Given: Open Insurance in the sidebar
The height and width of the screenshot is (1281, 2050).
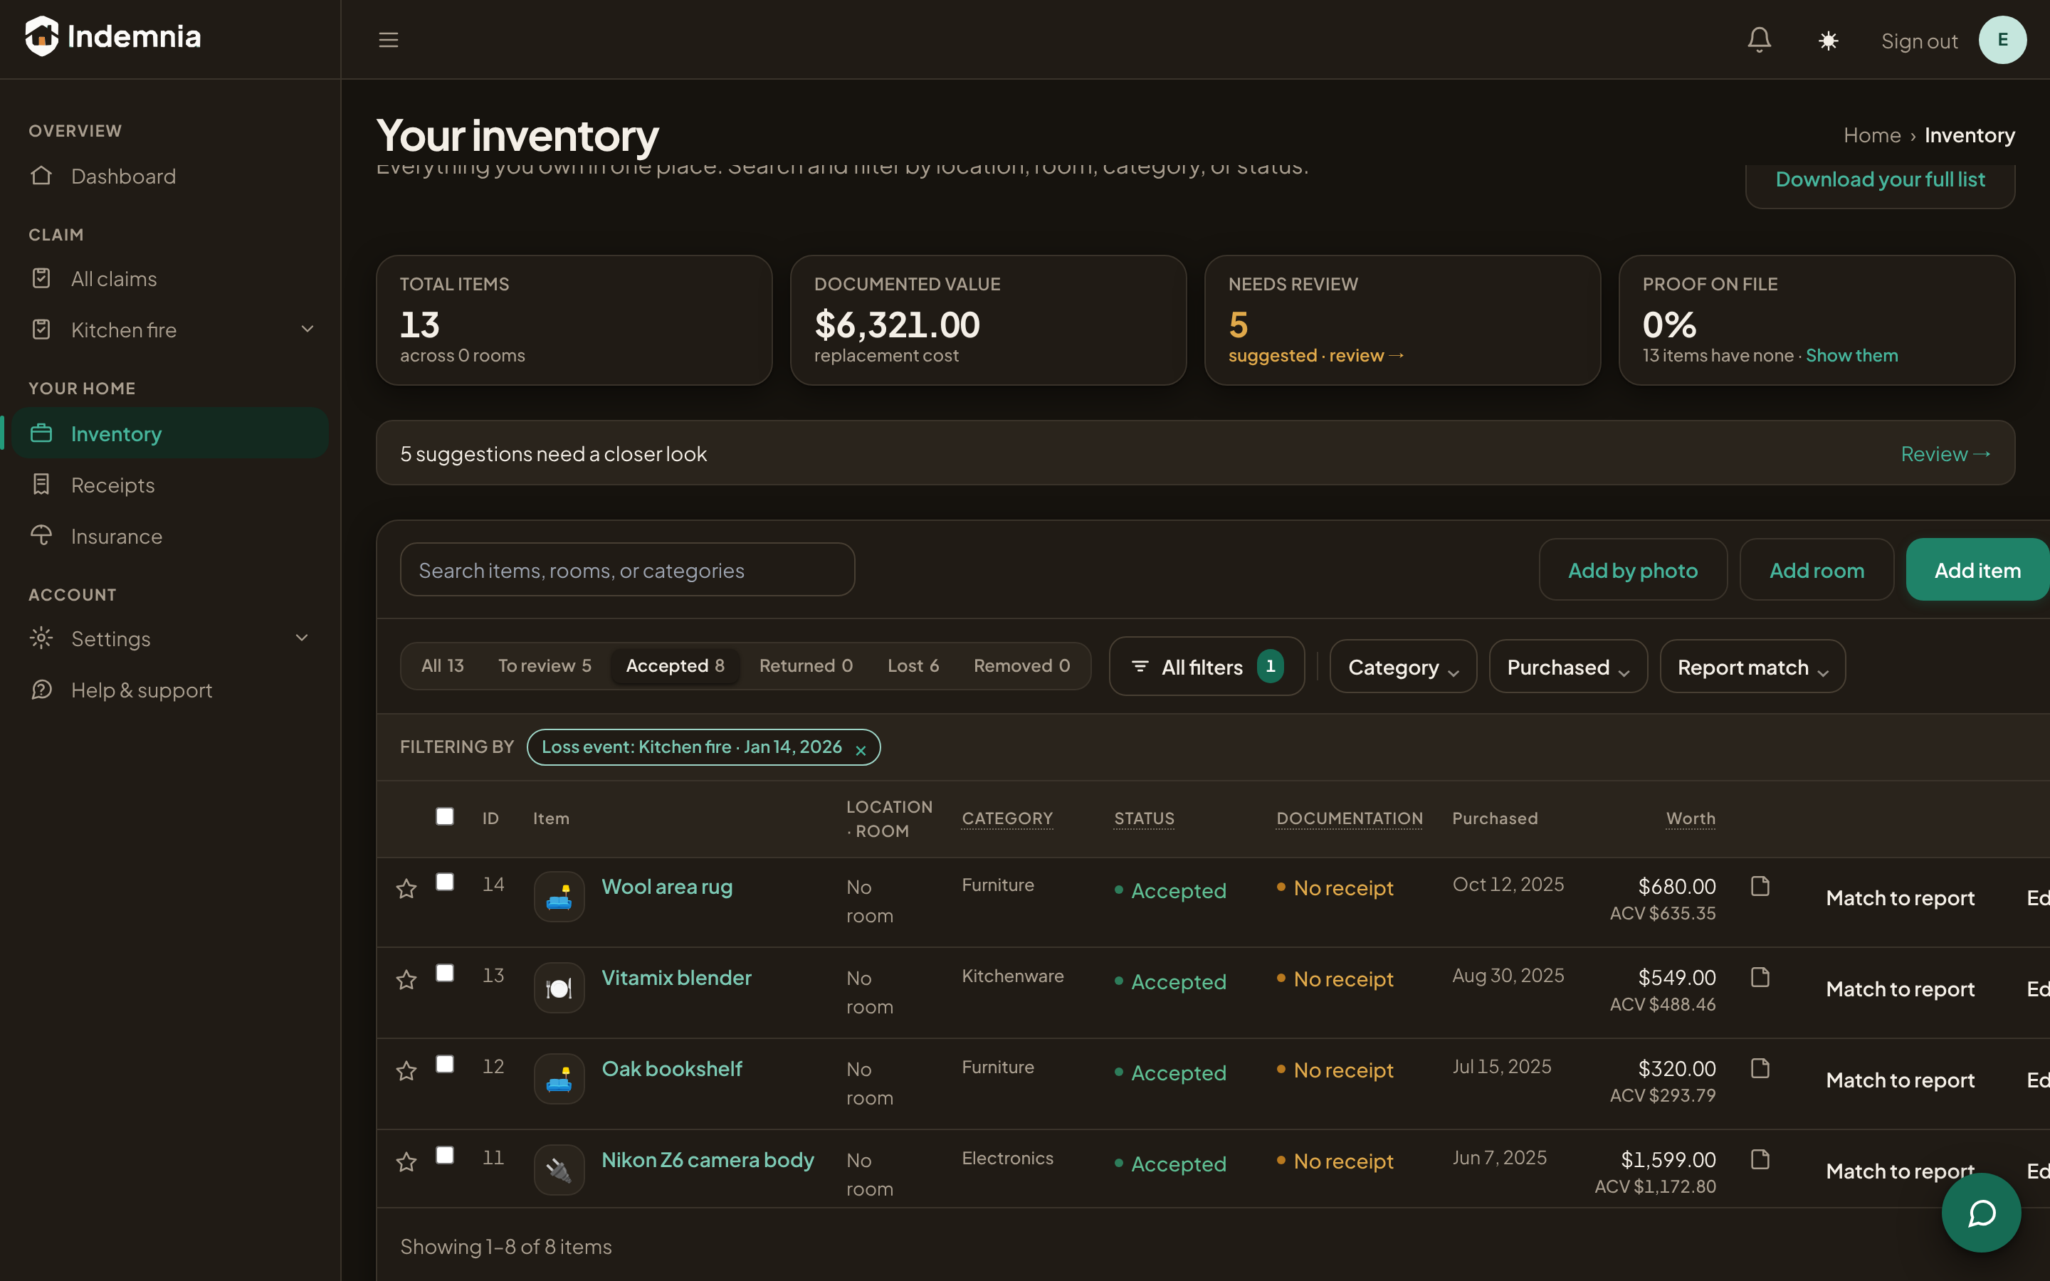Looking at the screenshot, I should coord(169,537).
